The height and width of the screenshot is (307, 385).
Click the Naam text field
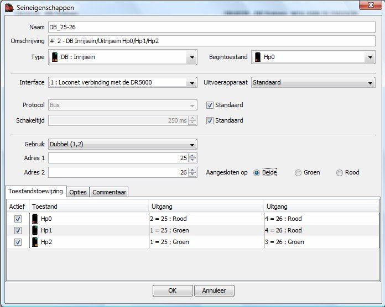click(211, 27)
